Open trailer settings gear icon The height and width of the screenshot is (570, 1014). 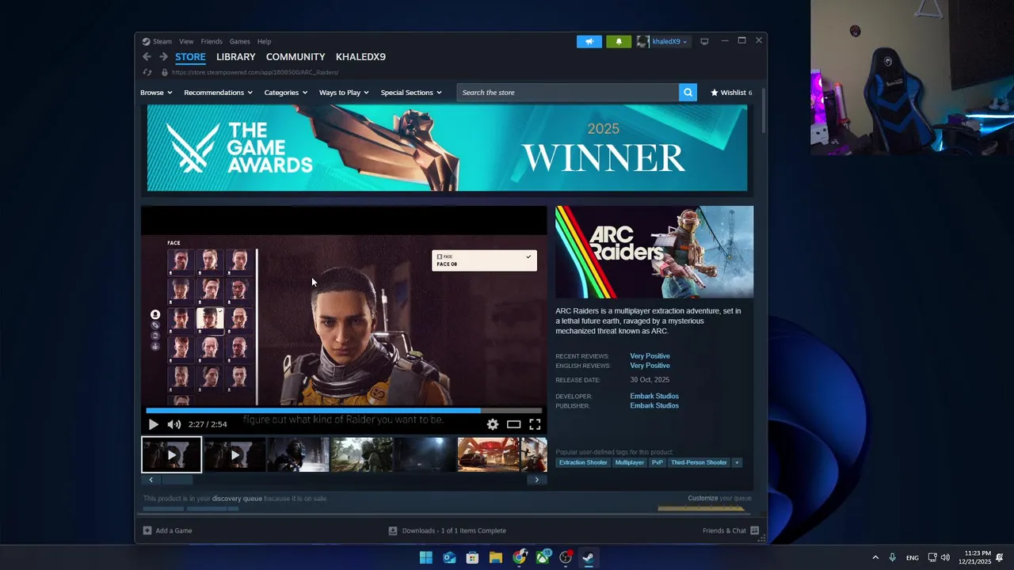pos(493,424)
